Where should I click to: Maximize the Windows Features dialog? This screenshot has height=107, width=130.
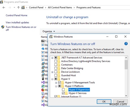click(116, 37)
